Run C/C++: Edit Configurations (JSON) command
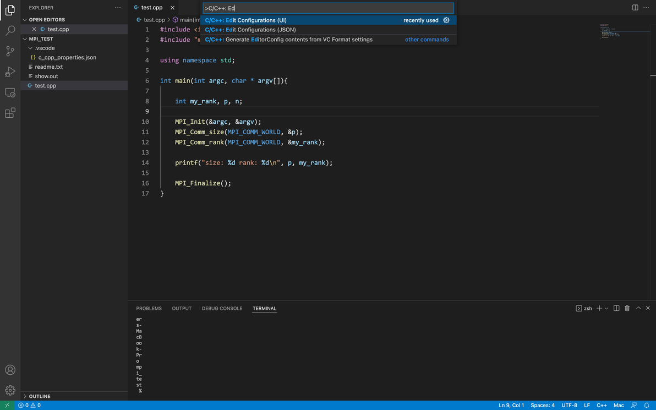 (x=329, y=30)
